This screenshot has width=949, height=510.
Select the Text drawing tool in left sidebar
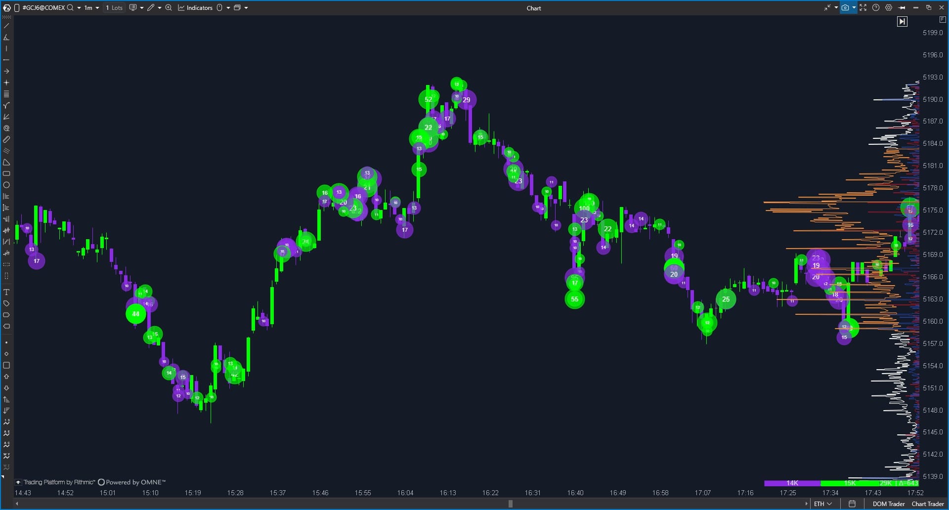(x=6, y=292)
